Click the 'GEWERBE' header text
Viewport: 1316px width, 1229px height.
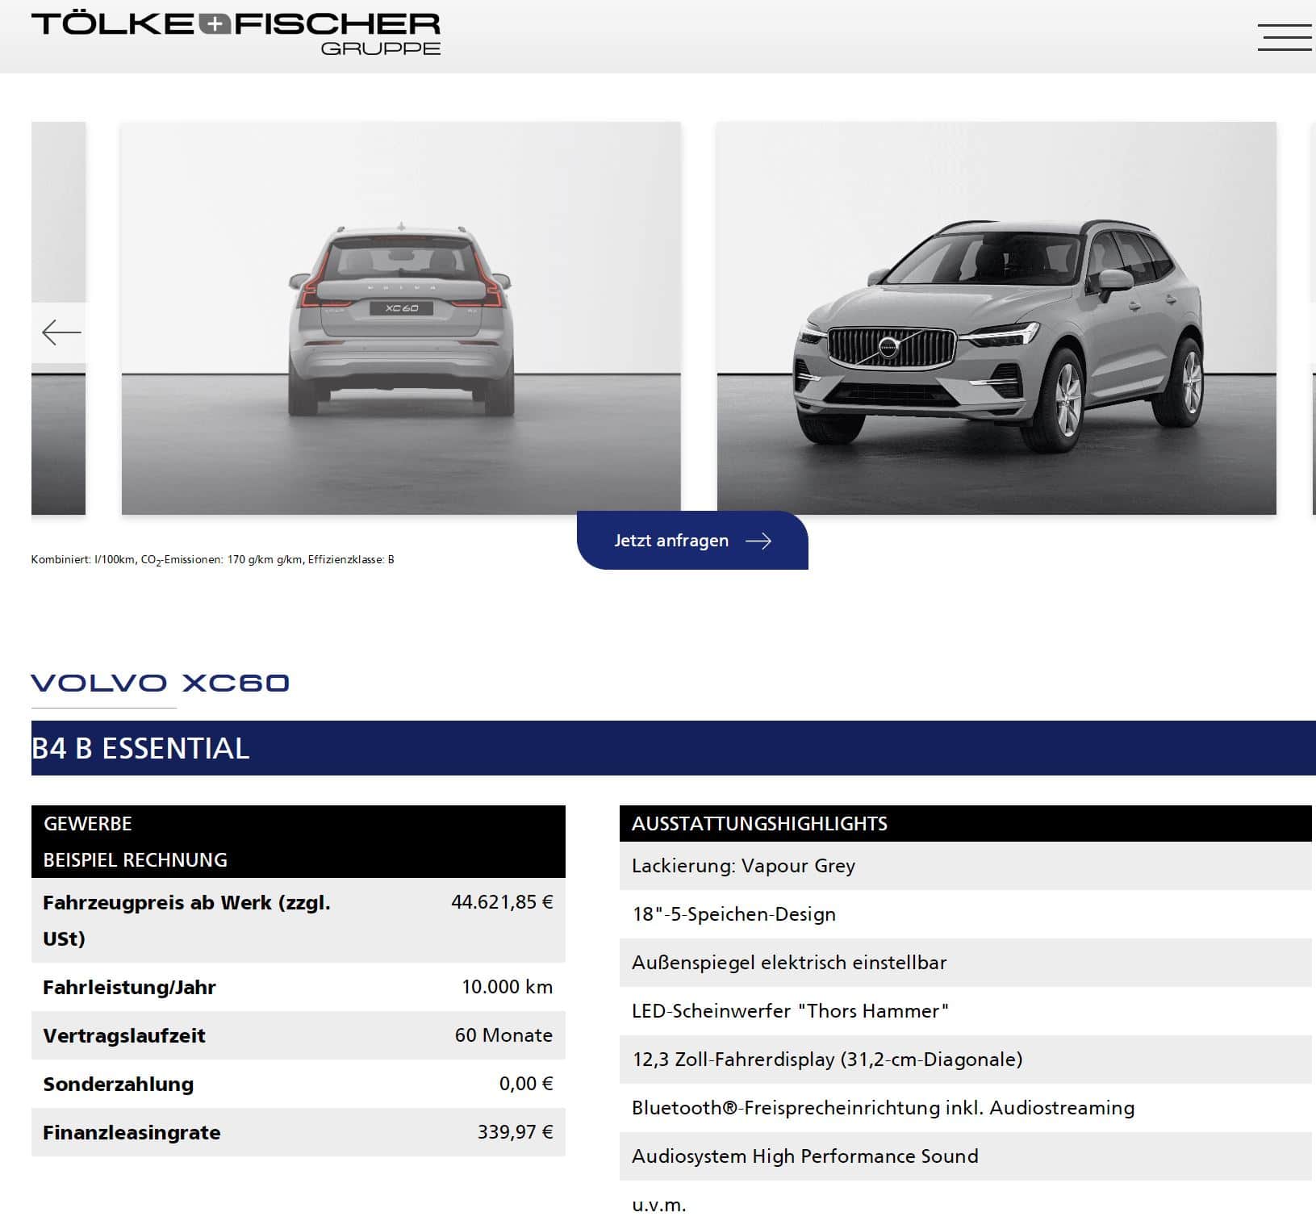[x=87, y=824]
